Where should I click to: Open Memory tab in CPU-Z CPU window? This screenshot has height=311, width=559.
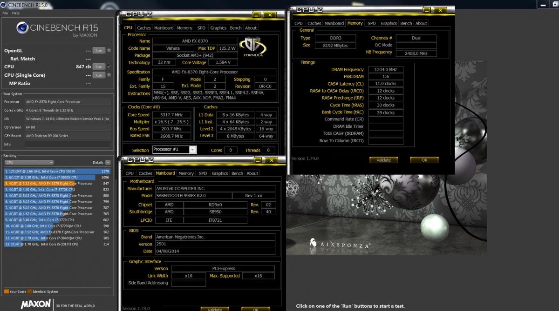[x=184, y=28]
